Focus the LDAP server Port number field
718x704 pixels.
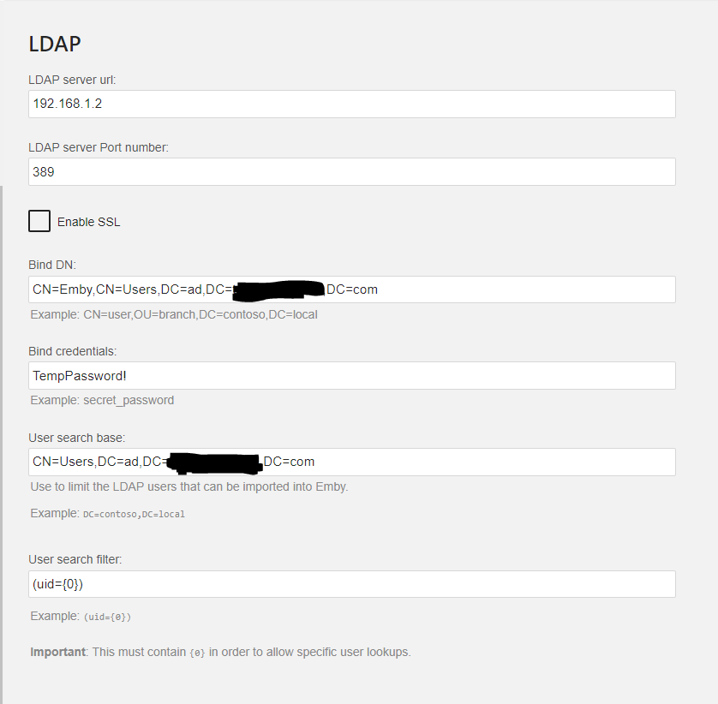[351, 171]
